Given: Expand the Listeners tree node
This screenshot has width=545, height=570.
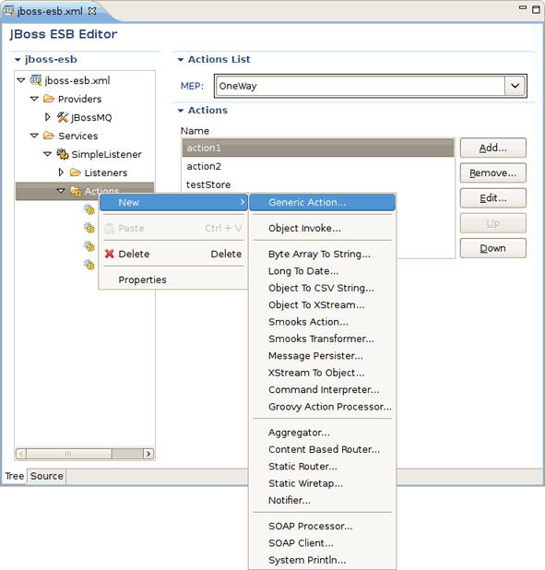Looking at the screenshot, I should tap(61, 172).
